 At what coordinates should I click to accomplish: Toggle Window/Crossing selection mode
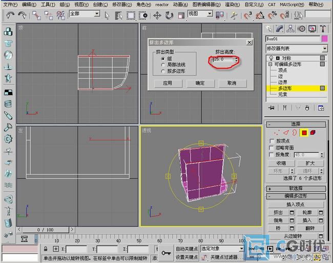pyautogui.click(x=143, y=15)
